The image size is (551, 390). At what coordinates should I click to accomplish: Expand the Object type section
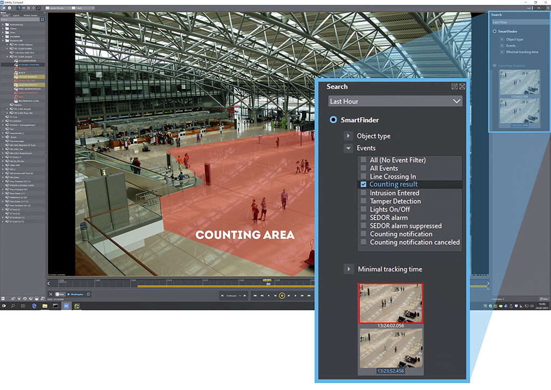[348, 136]
